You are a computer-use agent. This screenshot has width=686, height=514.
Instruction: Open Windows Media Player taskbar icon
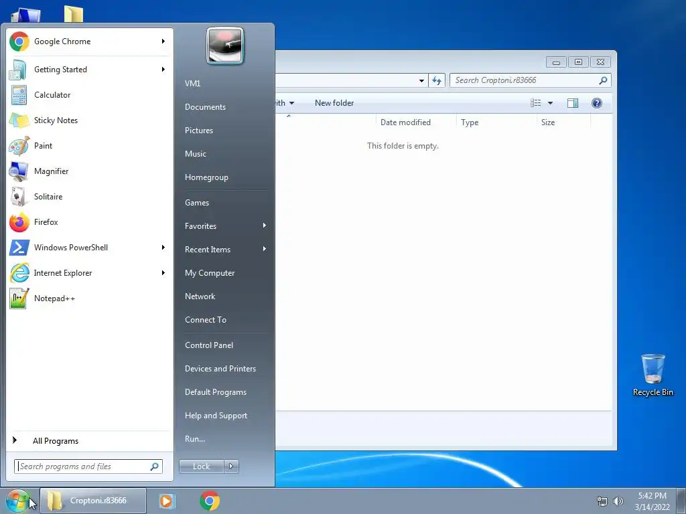[167, 501]
